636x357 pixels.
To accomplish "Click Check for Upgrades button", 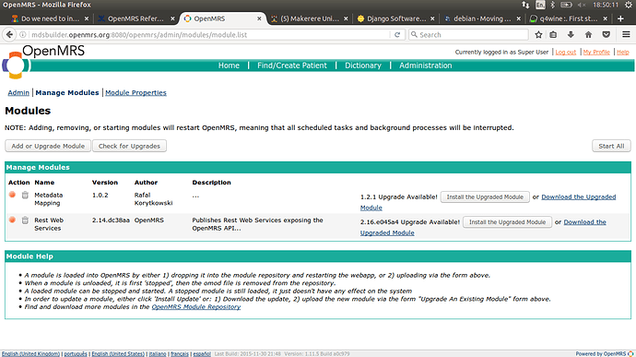I will point(129,146).
